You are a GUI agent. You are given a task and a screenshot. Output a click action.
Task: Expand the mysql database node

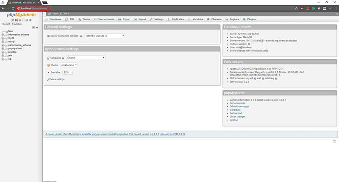[3, 42]
